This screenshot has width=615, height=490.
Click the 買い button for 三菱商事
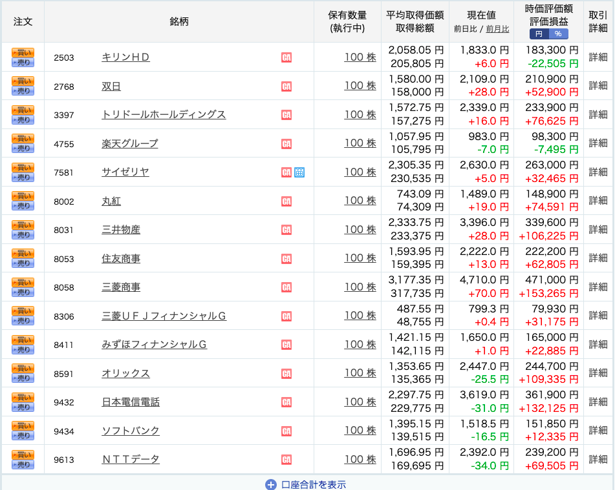(23, 282)
